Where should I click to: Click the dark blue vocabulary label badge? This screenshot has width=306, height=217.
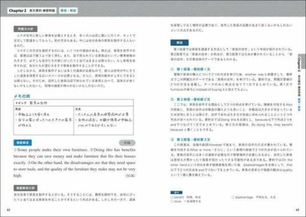click(x=176, y=193)
